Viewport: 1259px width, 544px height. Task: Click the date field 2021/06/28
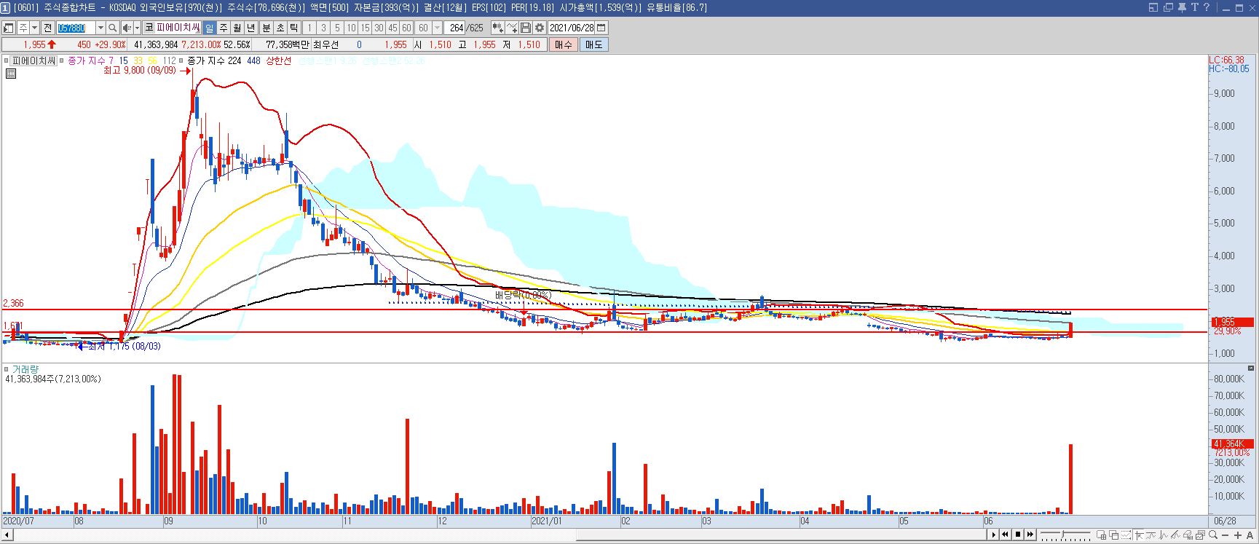[572, 28]
